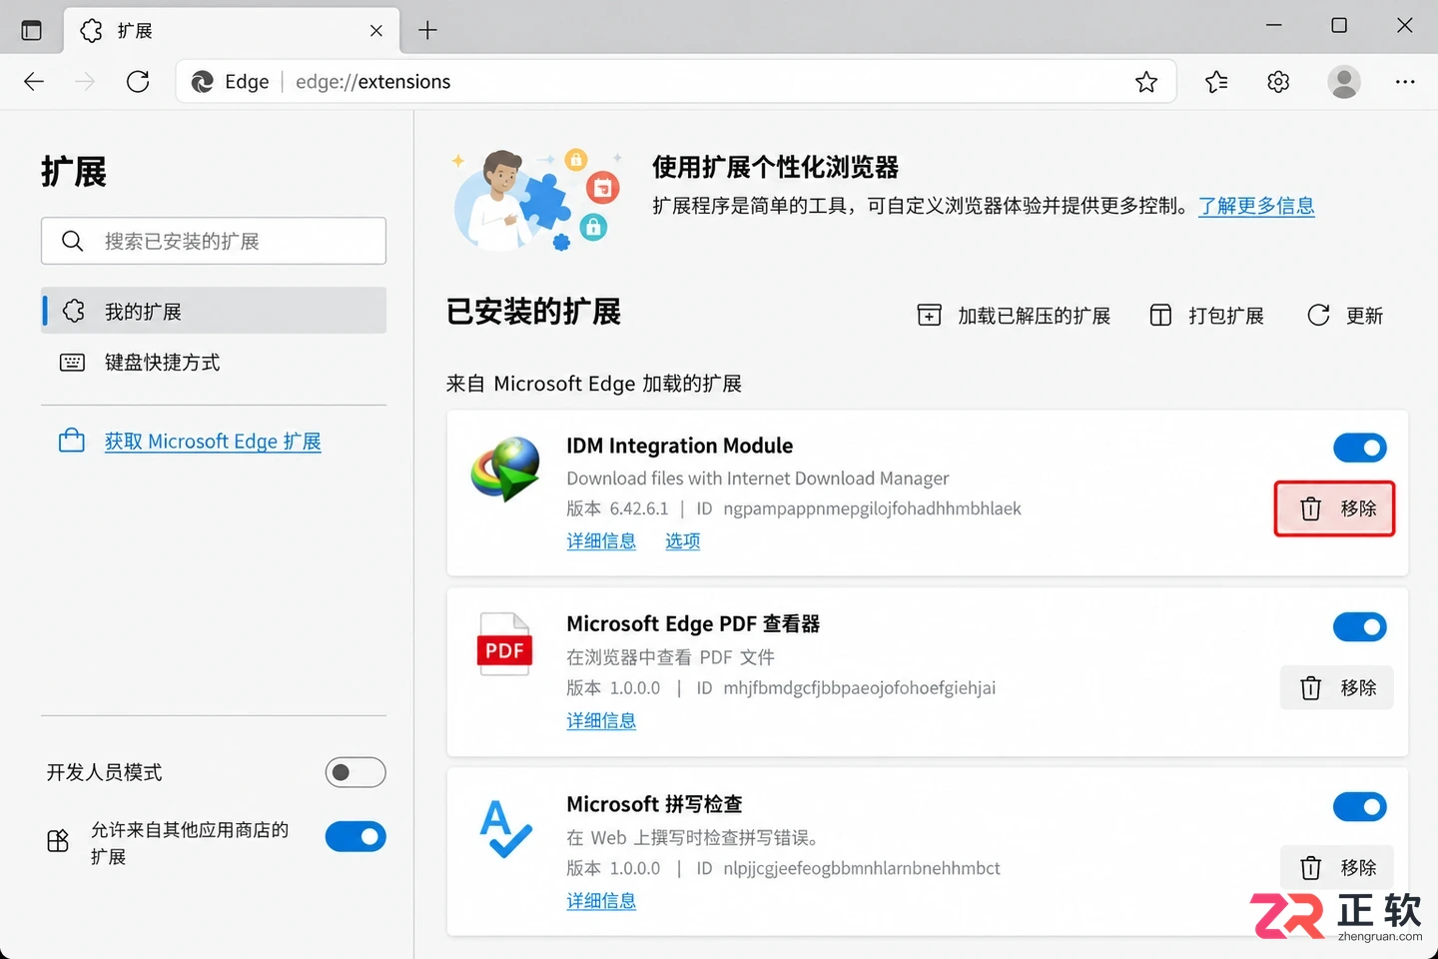This screenshot has width=1438, height=959.
Task: Open 选项 for IDM Integration Module
Action: (x=683, y=541)
